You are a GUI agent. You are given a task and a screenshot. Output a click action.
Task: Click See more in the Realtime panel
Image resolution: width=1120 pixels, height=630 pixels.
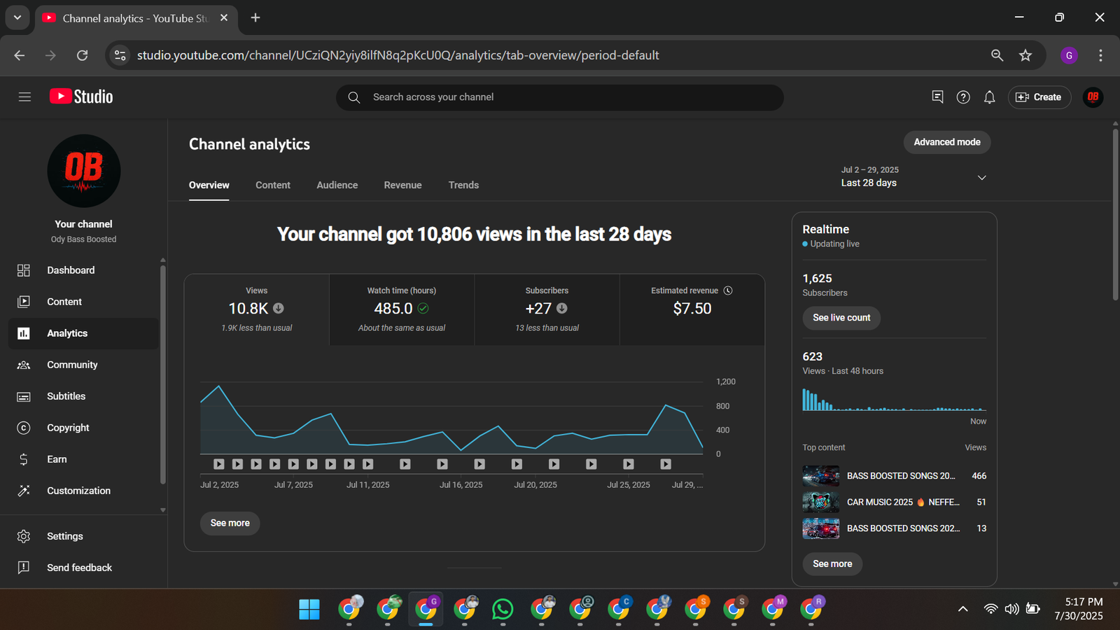[832, 563]
